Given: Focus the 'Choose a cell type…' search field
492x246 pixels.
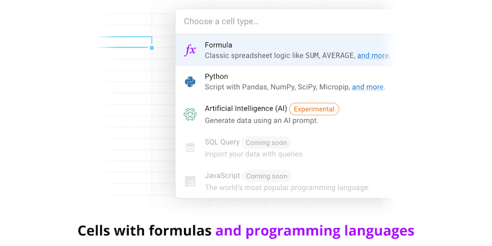Looking at the screenshot, I should (x=283, y=22).
